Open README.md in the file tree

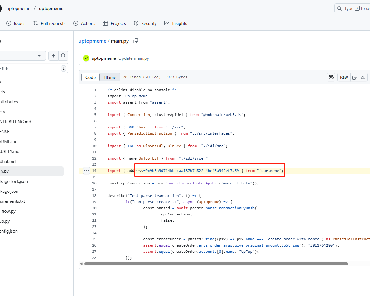coord(9,142)
